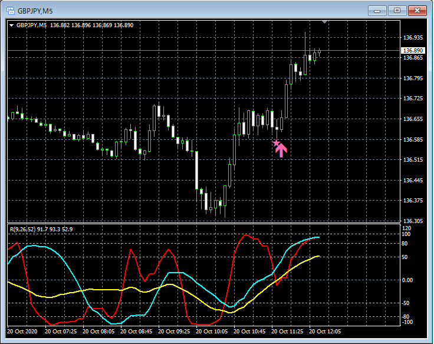
Task: Click the 136.515 price scale label
Action: coord(413,160)
